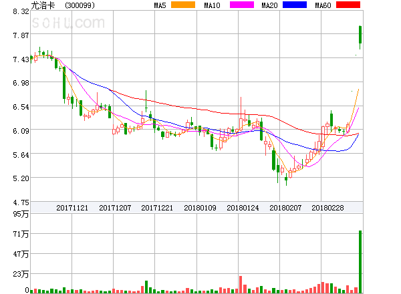The width and height of the screenshot is (401, 294).
Task: Click the 95万 volume axis label
Action: (x=21, y=214)
